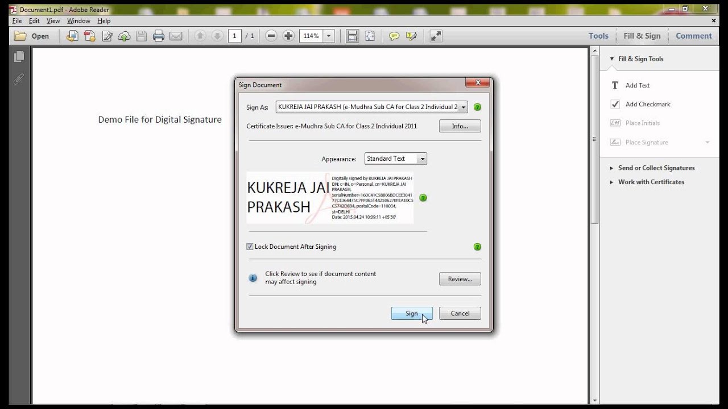Click the 'Demo File for Digital Signature' text

(160, 119)
